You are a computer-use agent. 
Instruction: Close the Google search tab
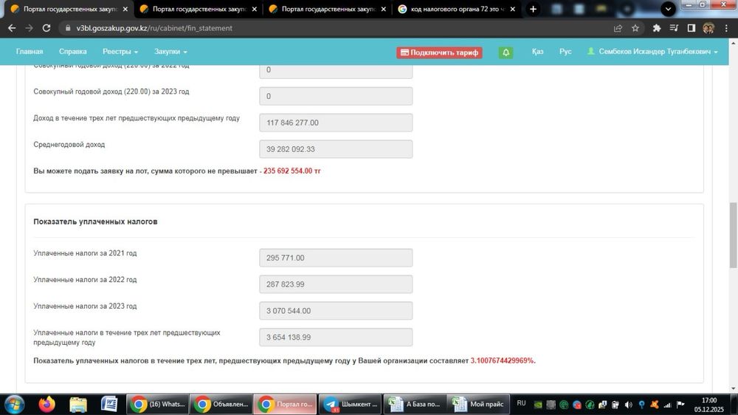click(x=513, y=9)
